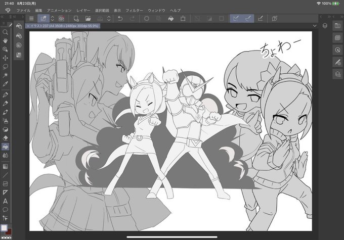Toggle the Edge Keyboard switch button
Image resolution: width=344 pixels, height=240 pixels.
tap(44, 19)
